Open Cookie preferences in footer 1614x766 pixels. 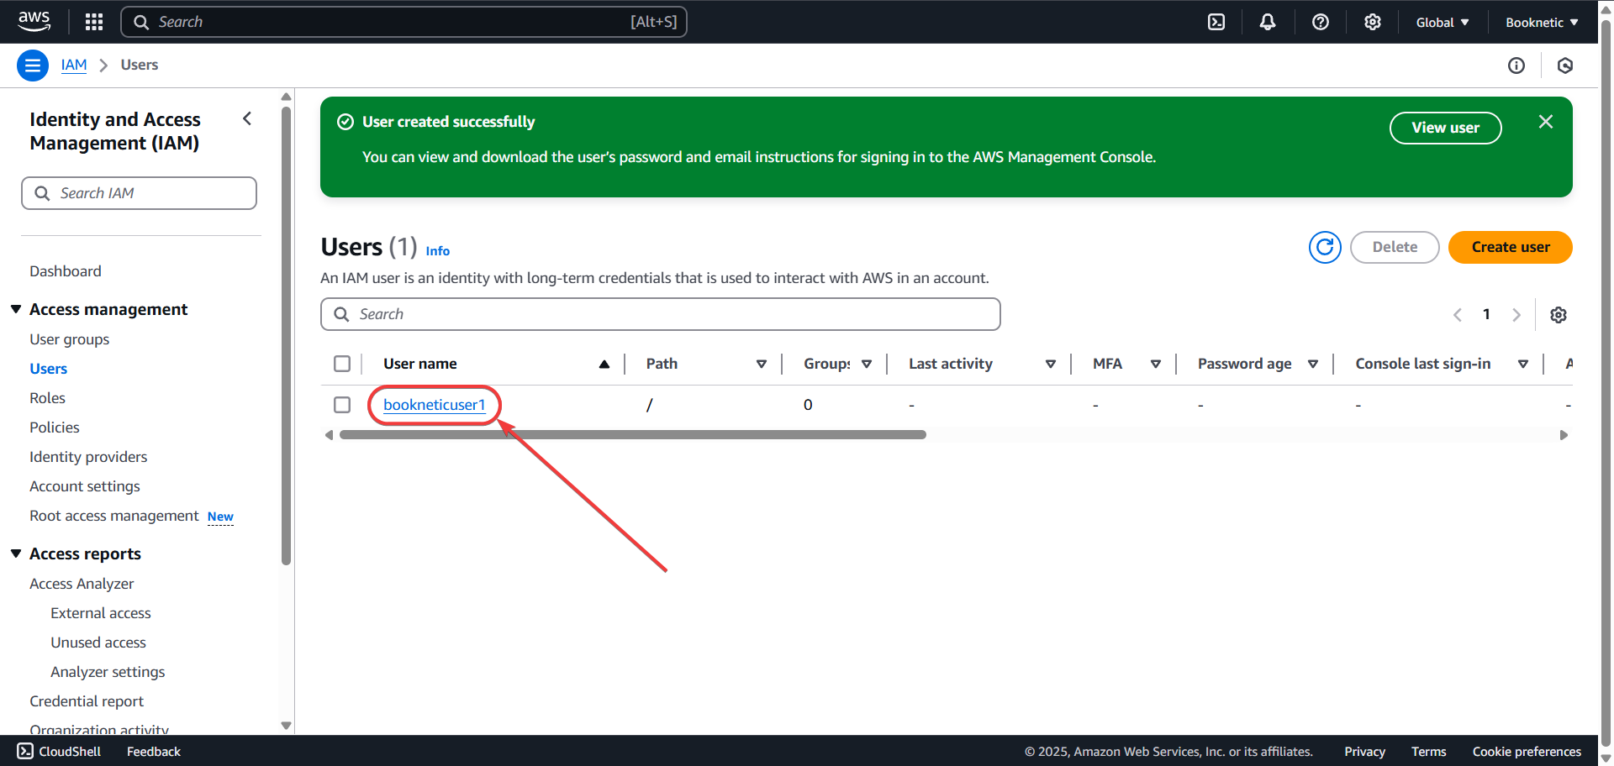pos(1527,752)
